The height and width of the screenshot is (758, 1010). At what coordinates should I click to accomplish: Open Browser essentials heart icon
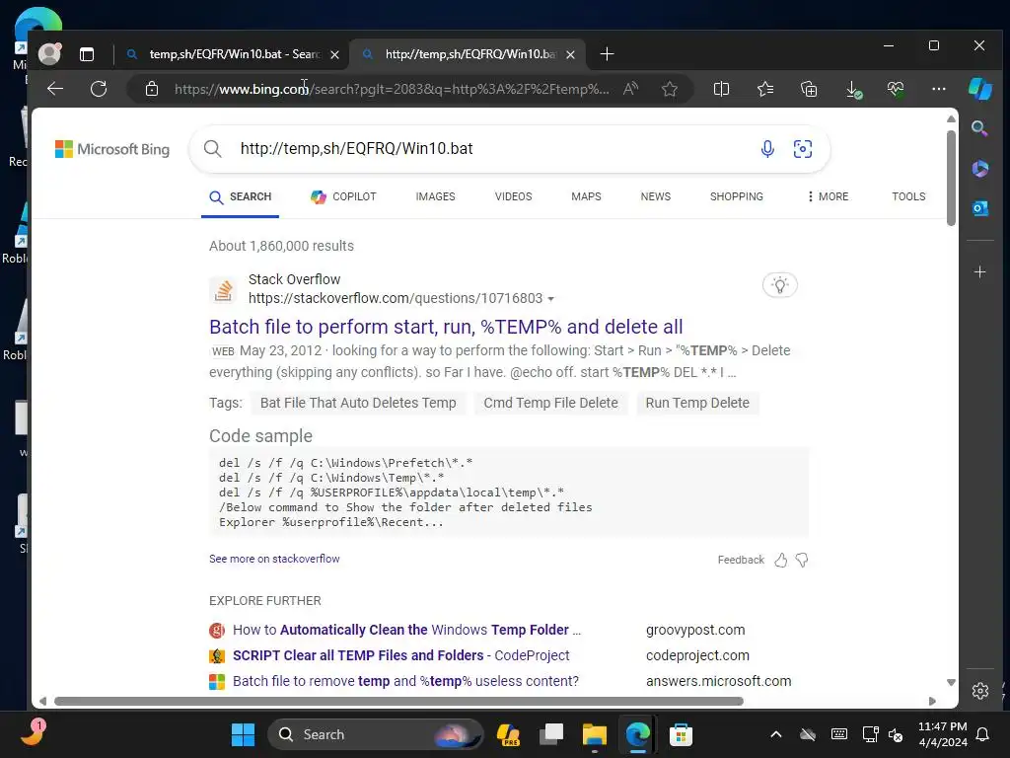pyautogui.click(x=896, y=89)
